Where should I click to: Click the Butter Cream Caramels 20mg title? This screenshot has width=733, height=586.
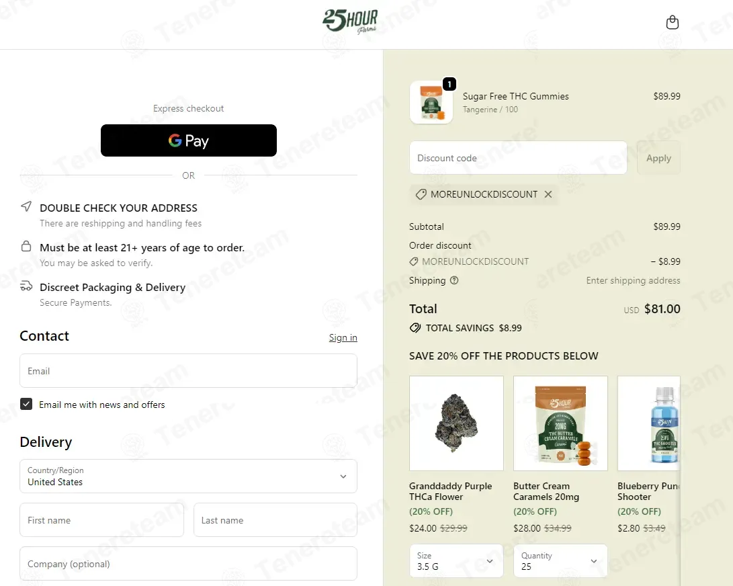tap(546, 491)
